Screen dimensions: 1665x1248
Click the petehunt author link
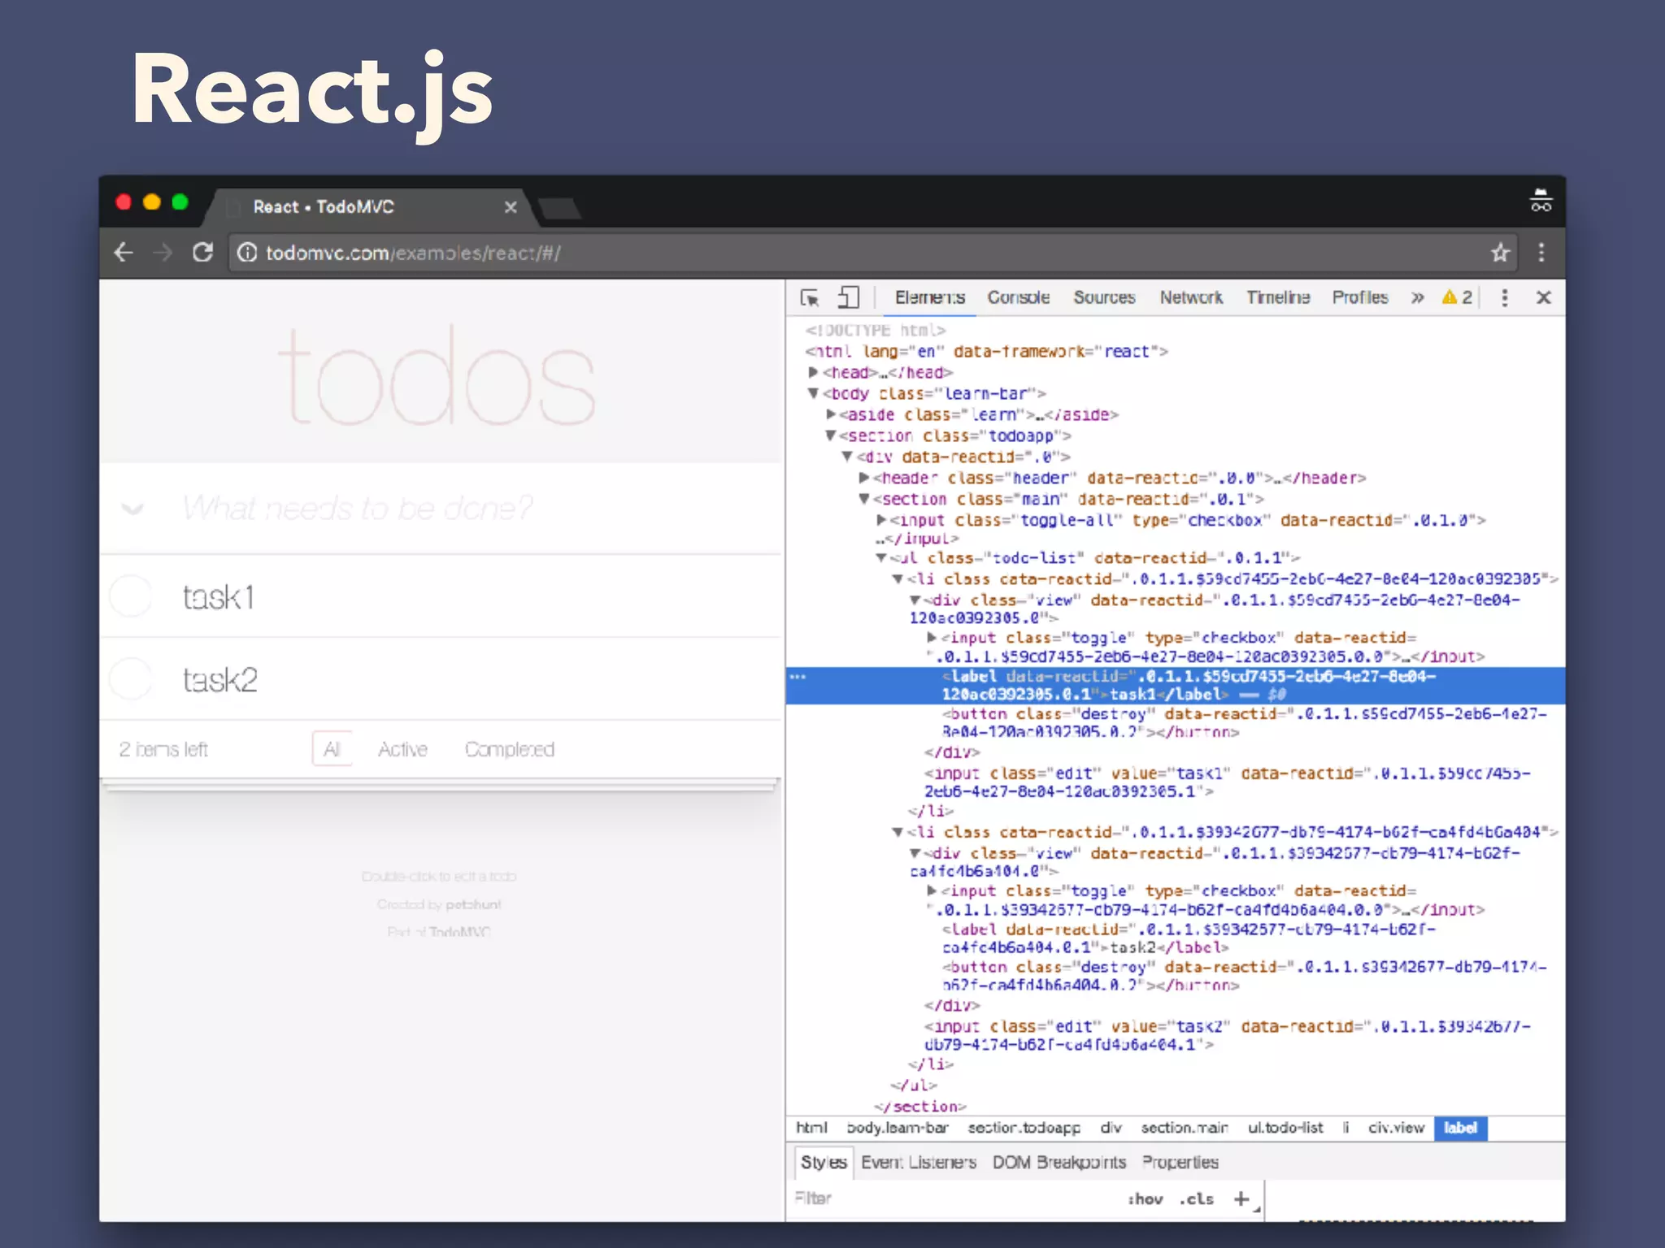tap(473, 904)
